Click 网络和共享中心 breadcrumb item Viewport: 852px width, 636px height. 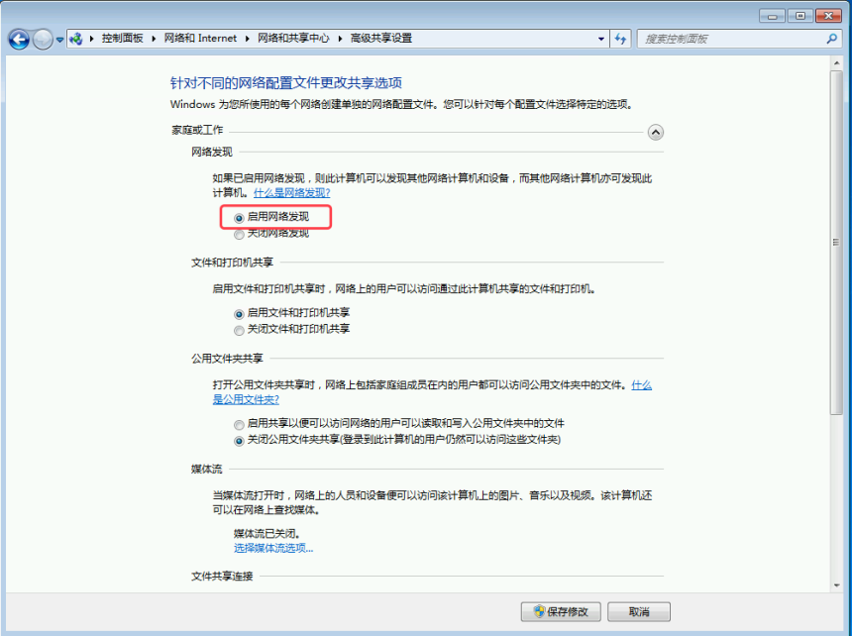point(293,39)
